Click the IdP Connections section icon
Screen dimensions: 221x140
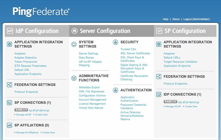(159, 94)
